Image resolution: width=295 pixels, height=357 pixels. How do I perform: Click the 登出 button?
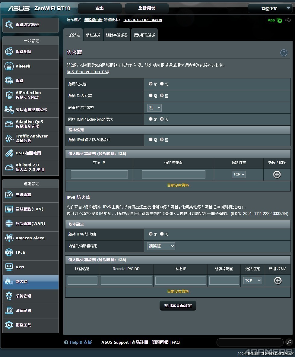click(x=100, y=8)
